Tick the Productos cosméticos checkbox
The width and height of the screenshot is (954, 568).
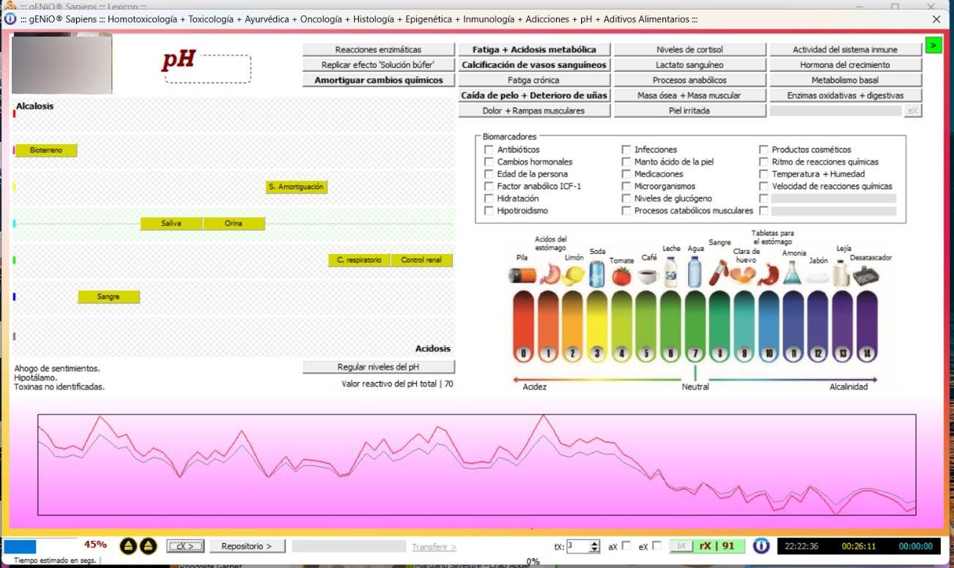point(763,150)
